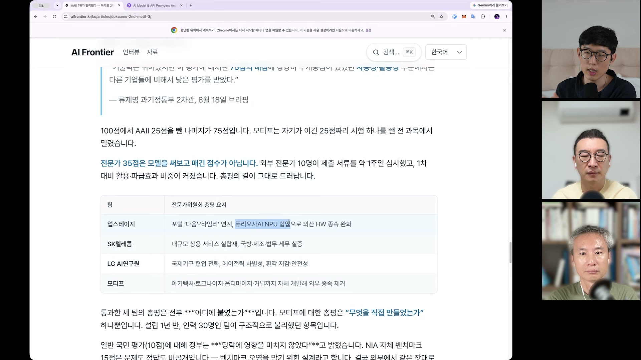
Task: Click the 류제명 과기정통부 2차관 quote attribution
Action: 179,100
